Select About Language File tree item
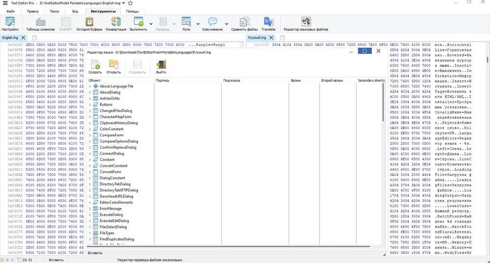 click(116, 87)
